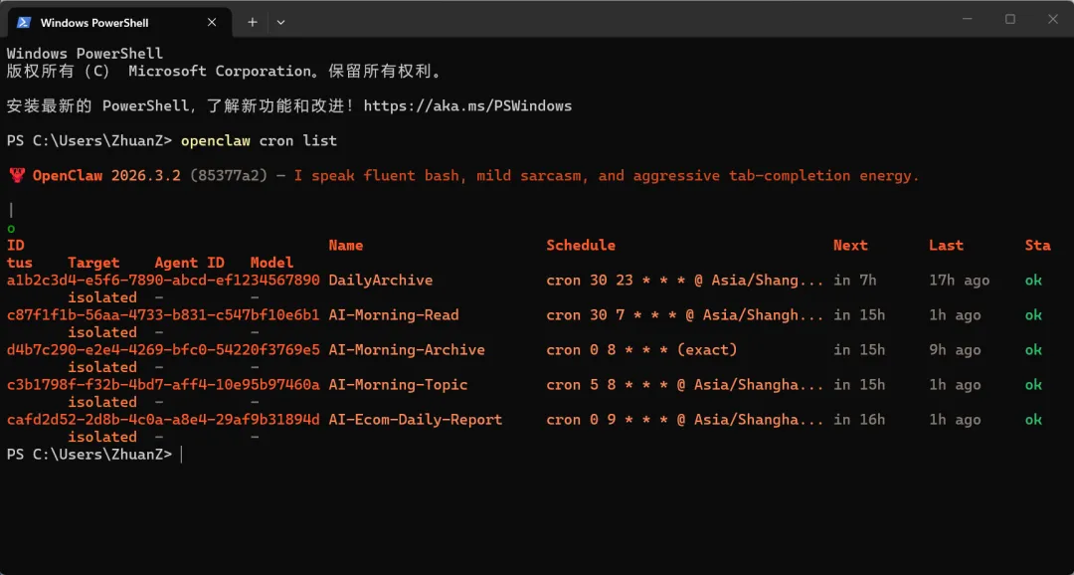Click the PowerShell icon in the tab
Image resolution: width=1074 pixels, height=575 pixels.
24,22
